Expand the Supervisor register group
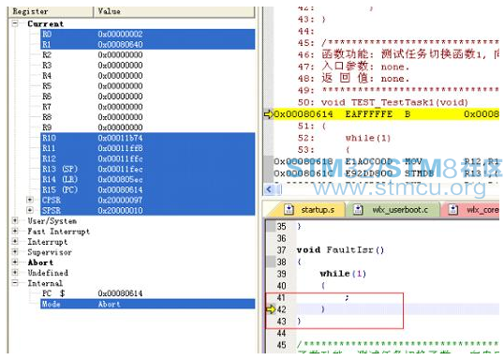This screenshot has width=504, height=360. (x=15, y=252)
